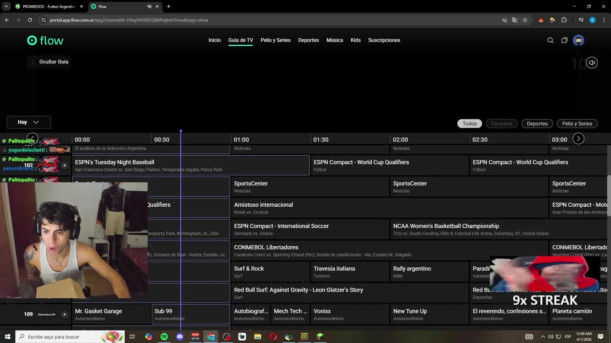Go to Inicio in top navigation
The height and width of the screenshot is (343, 611).
point(215,40)
